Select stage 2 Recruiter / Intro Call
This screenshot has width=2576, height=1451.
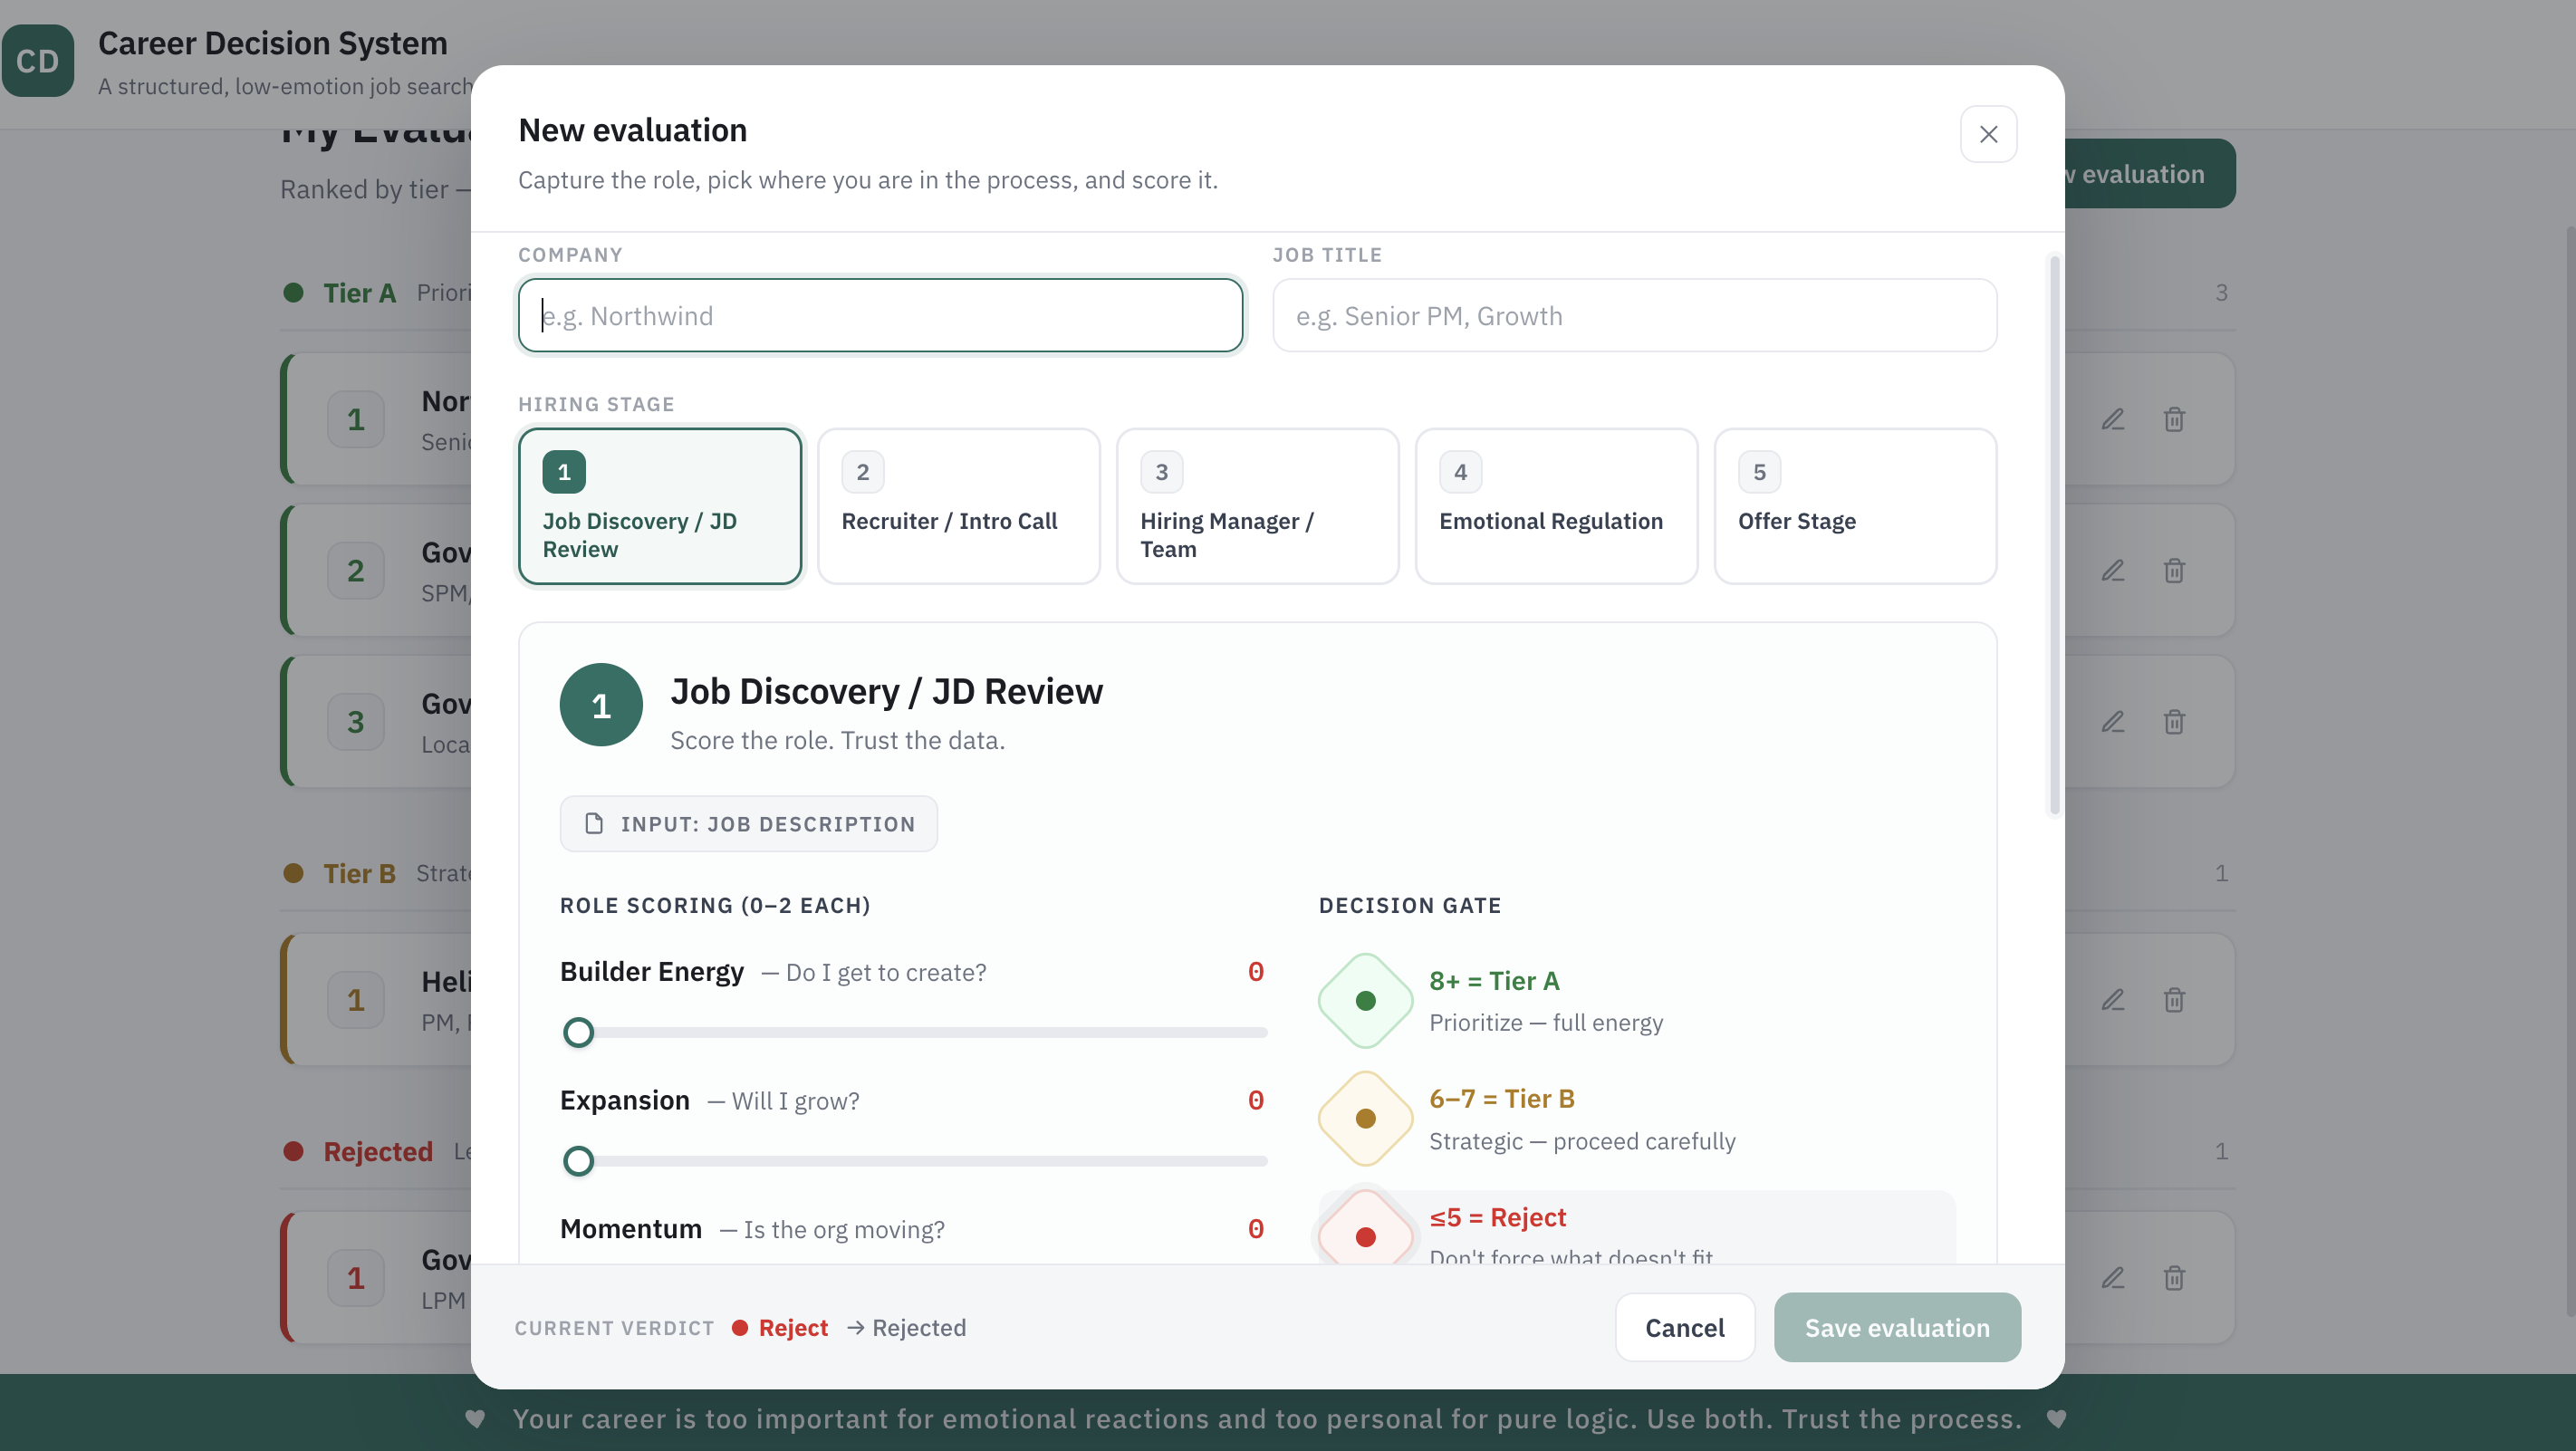pyautogui.click(x=958, y=506)
